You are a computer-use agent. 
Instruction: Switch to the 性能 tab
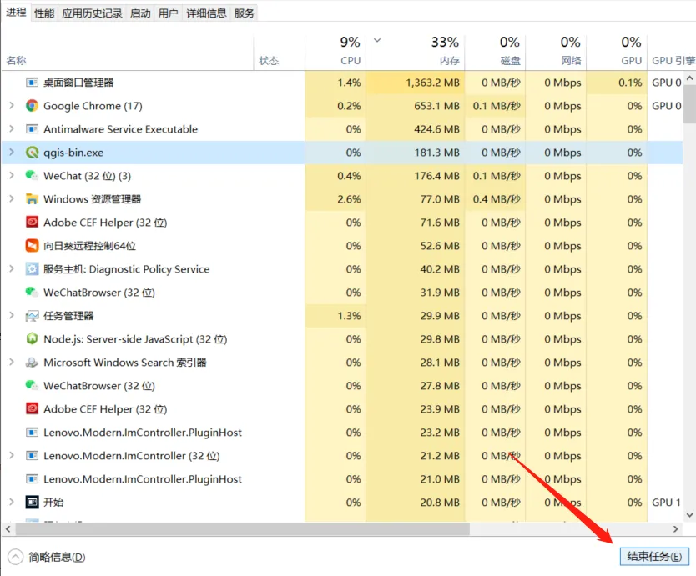[x=44, y=13]
